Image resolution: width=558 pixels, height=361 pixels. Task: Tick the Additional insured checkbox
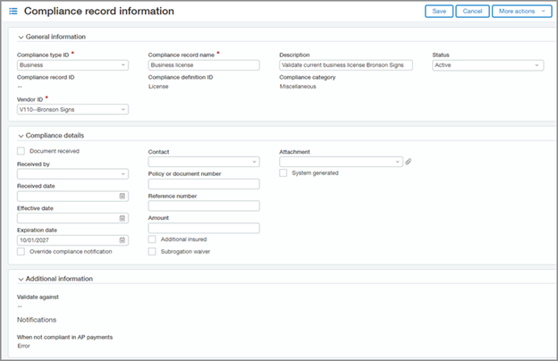coord(152,239)
